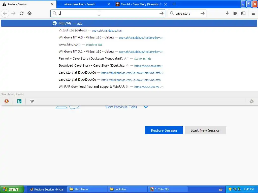Click the go arrow in the search box
Image resolution: width=258 pixels, height=193 pixels.
coord(203,13)
